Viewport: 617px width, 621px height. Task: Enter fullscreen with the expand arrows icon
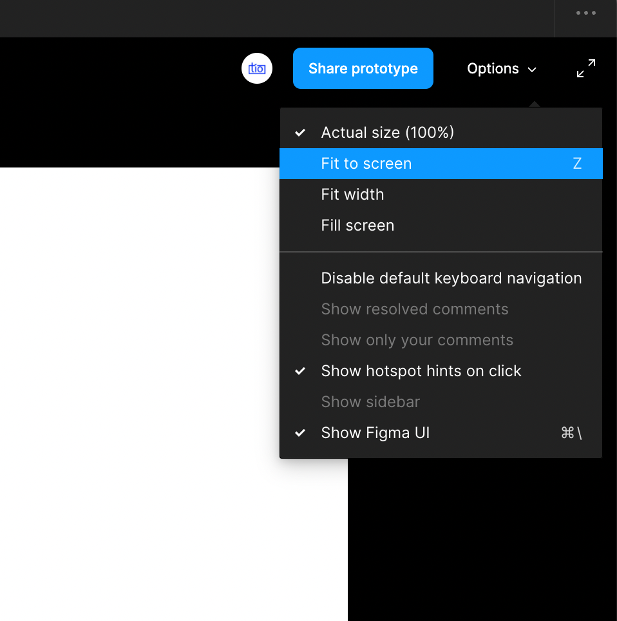click(x=585, y=68)
